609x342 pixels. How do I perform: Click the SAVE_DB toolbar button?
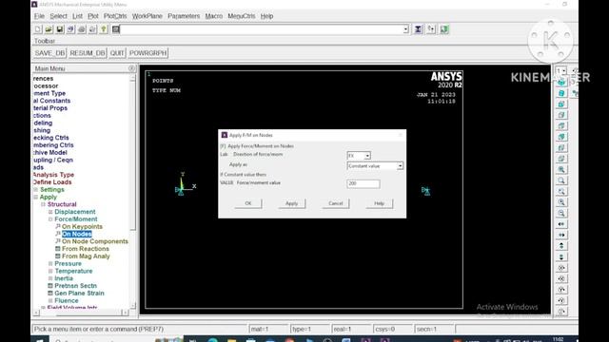(x=49, y=53)
